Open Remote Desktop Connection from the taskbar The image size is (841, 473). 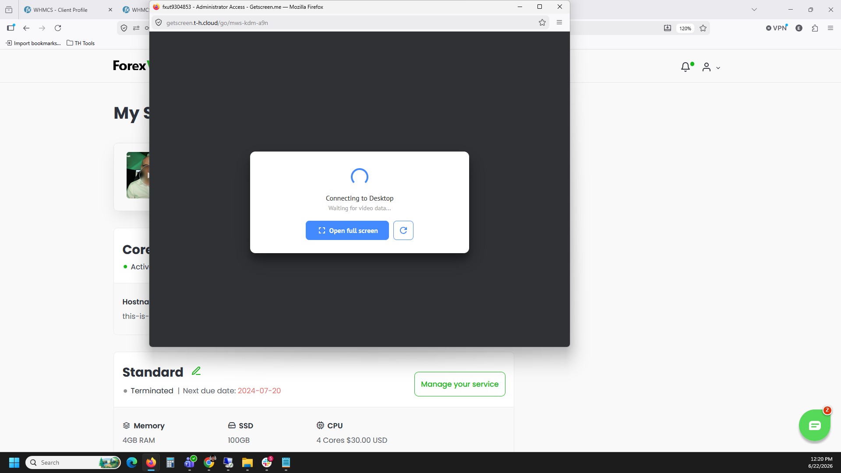(228, 462)
